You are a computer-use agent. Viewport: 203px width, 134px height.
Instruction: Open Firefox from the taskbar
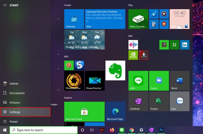(x=112, y=130)
